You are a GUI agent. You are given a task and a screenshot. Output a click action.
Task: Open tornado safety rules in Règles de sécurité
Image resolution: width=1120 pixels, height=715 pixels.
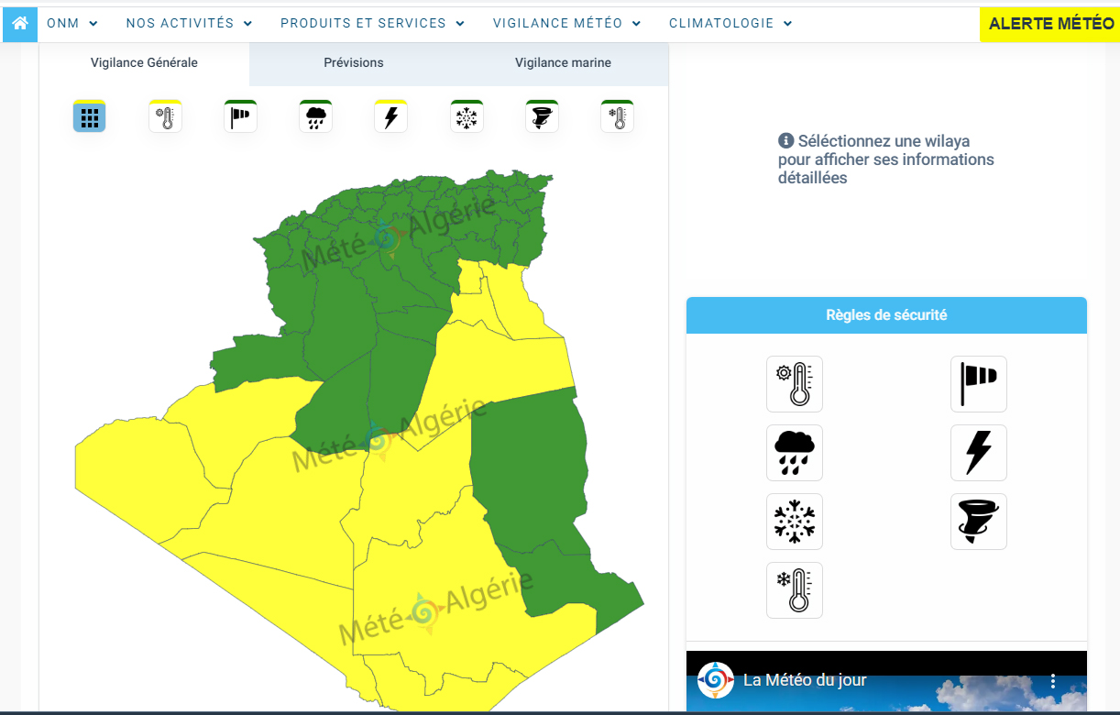coord(979,522)
